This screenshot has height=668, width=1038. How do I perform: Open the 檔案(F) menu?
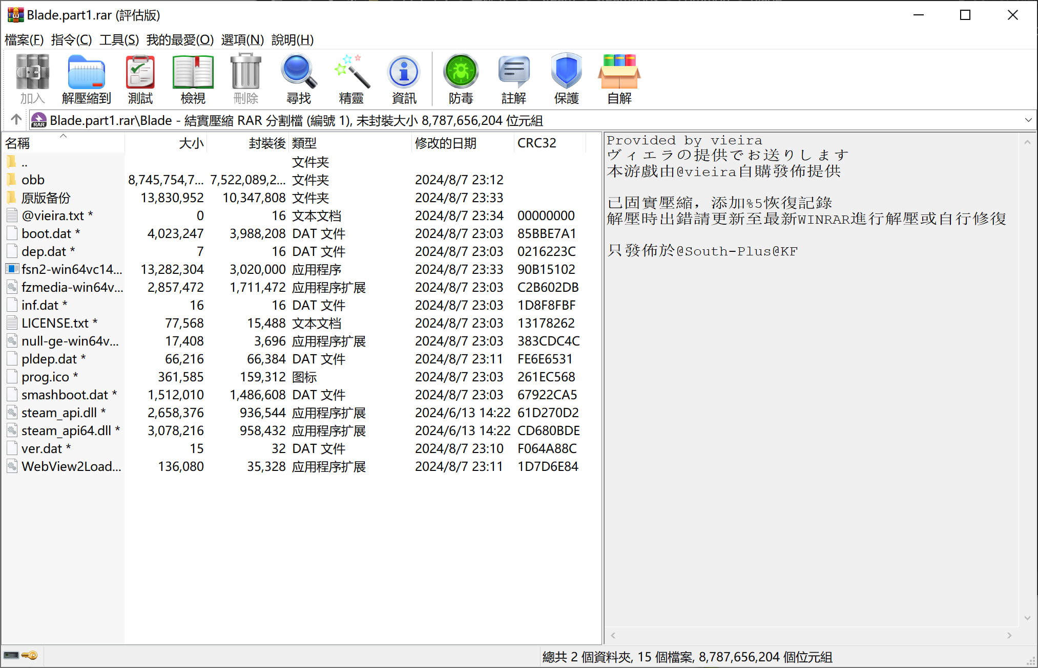pos(24,40)
